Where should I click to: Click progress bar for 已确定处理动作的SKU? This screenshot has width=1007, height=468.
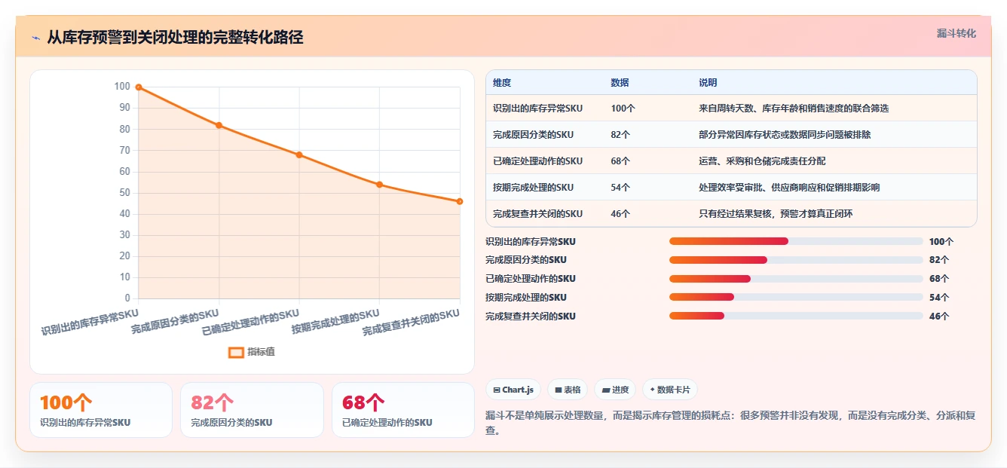[796, 279]
